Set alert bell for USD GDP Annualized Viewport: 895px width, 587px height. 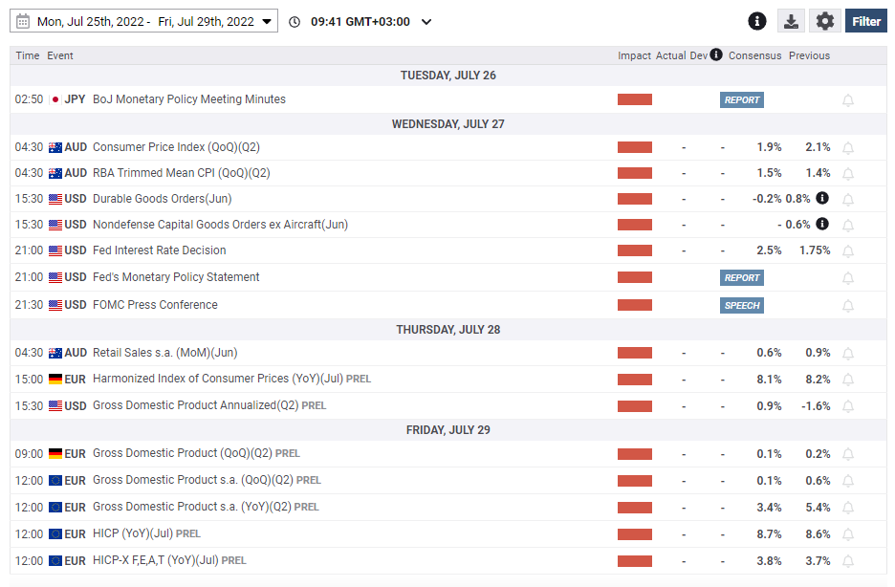pyautogui.click(x=848, y=406)
